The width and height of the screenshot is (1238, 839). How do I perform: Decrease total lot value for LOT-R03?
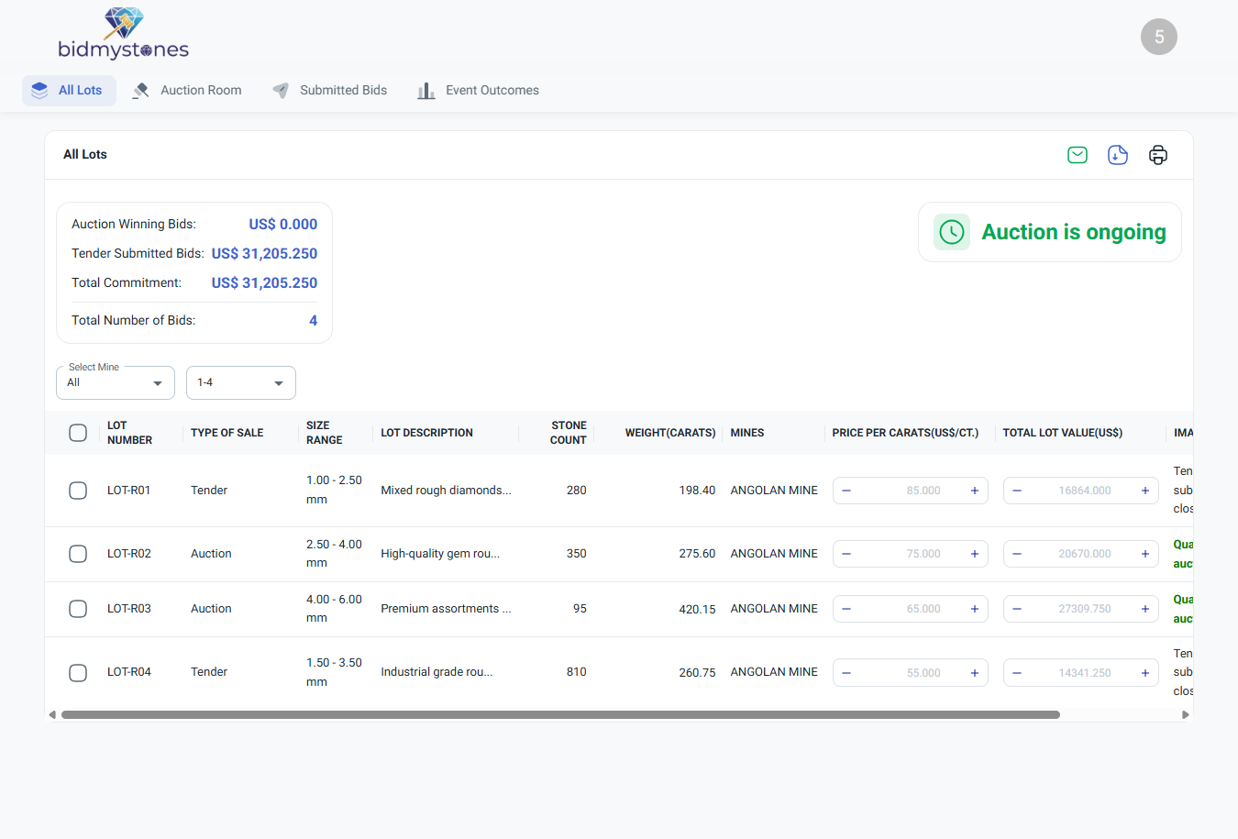coord(1017,609)
